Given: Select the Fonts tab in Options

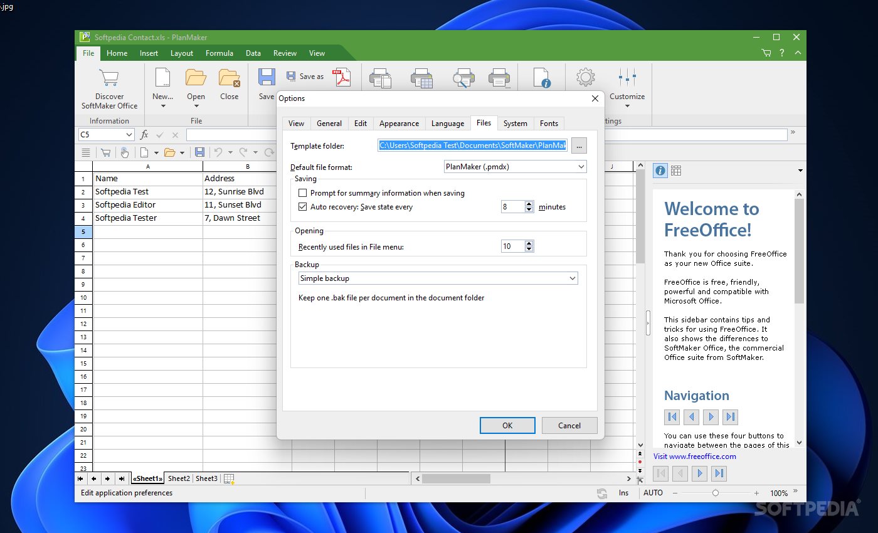Looking at the screenshot, I should (549, 124).
